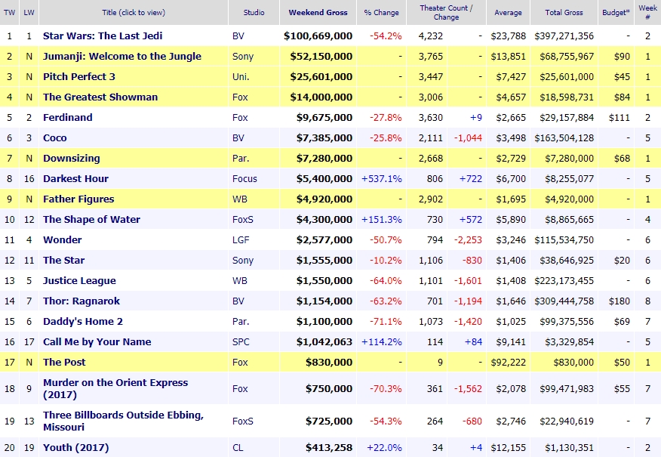Select the $14,000,000 weekend gross cell

pos(321,97)
